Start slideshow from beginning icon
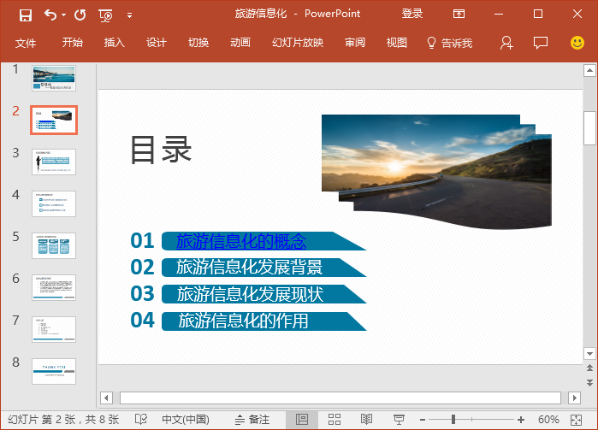Viewport: 598px width, 430px height. (105, 15)
